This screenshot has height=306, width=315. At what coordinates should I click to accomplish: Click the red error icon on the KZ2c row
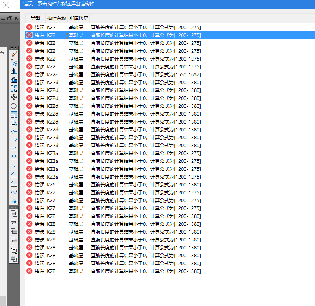pos(29,74)
